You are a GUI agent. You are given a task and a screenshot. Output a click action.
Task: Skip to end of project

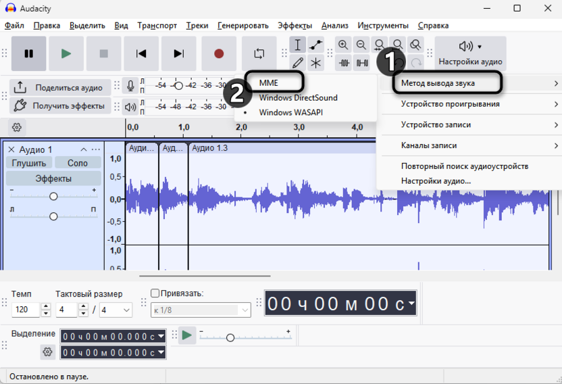point(179,54)
